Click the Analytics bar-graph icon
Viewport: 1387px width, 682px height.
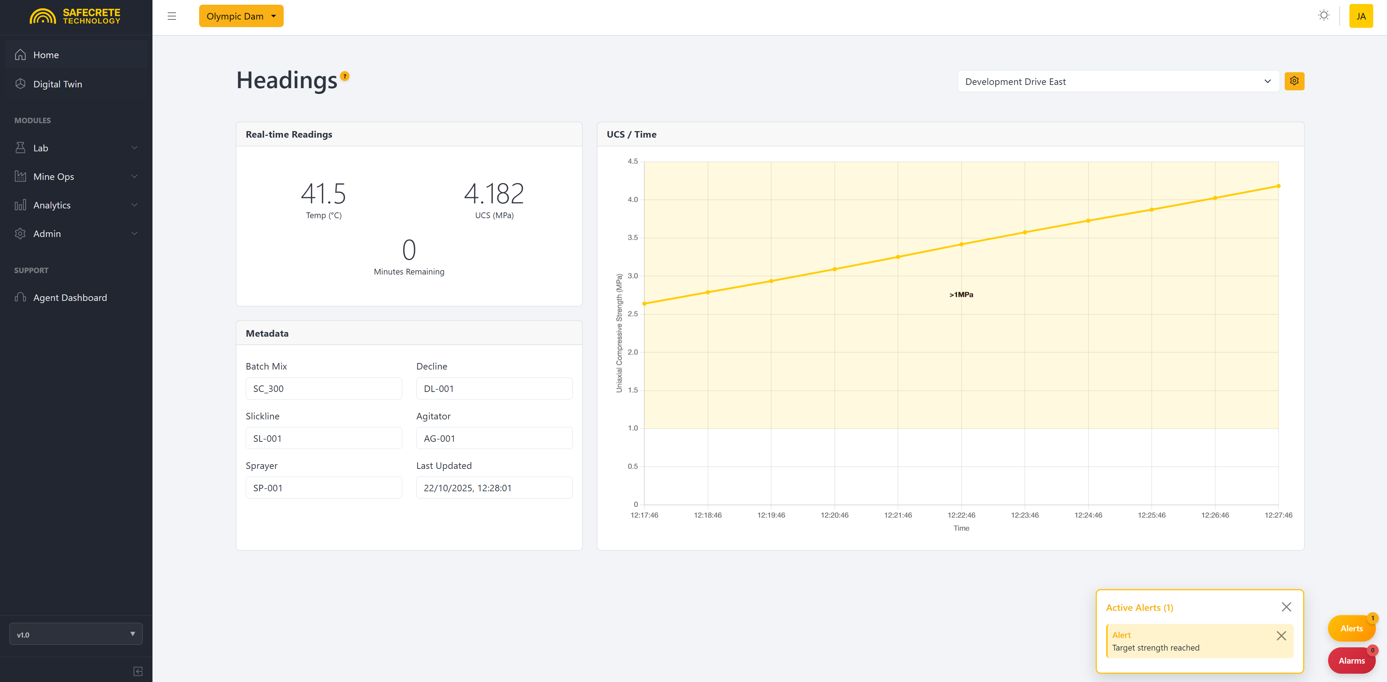tap(20, 204)
